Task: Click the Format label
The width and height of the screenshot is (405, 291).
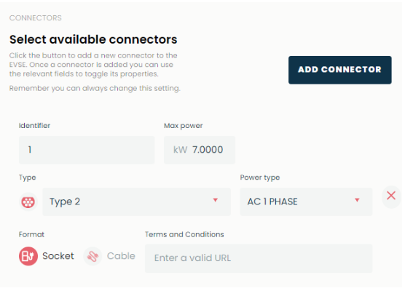Action: pos(31,234)
